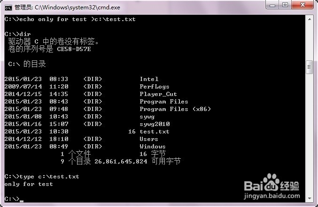Click the Program Files (x86) entry

tap(175, 109)
